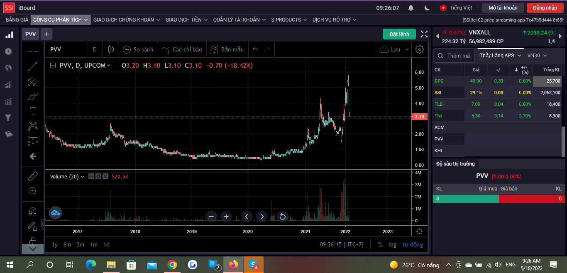Viewport: 567px width, 273px height.
Task: Edit the PVV symbol search field
Action: (66, 49)
